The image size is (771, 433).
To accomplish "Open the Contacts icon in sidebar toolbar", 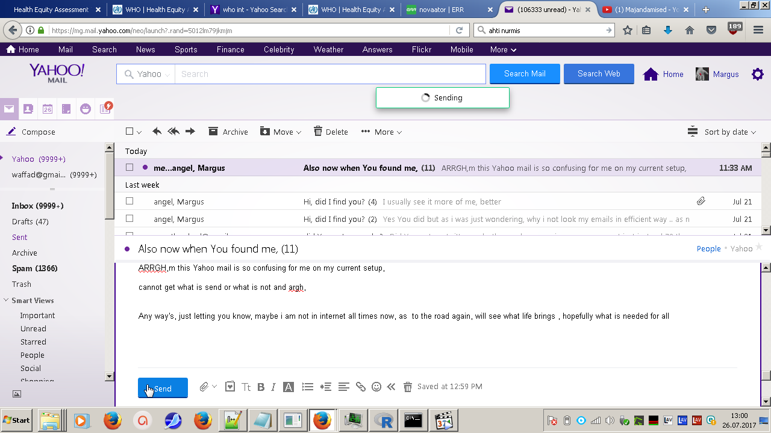I will 28,109.
